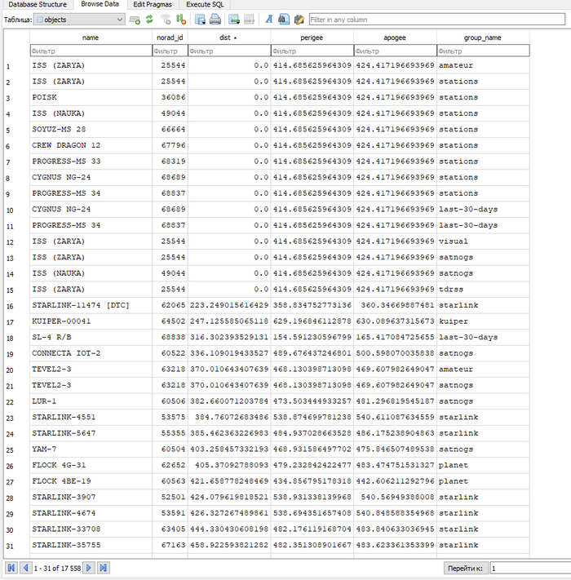Select dist value 223.249015616429
571x580 pixels.
point(229,306)
